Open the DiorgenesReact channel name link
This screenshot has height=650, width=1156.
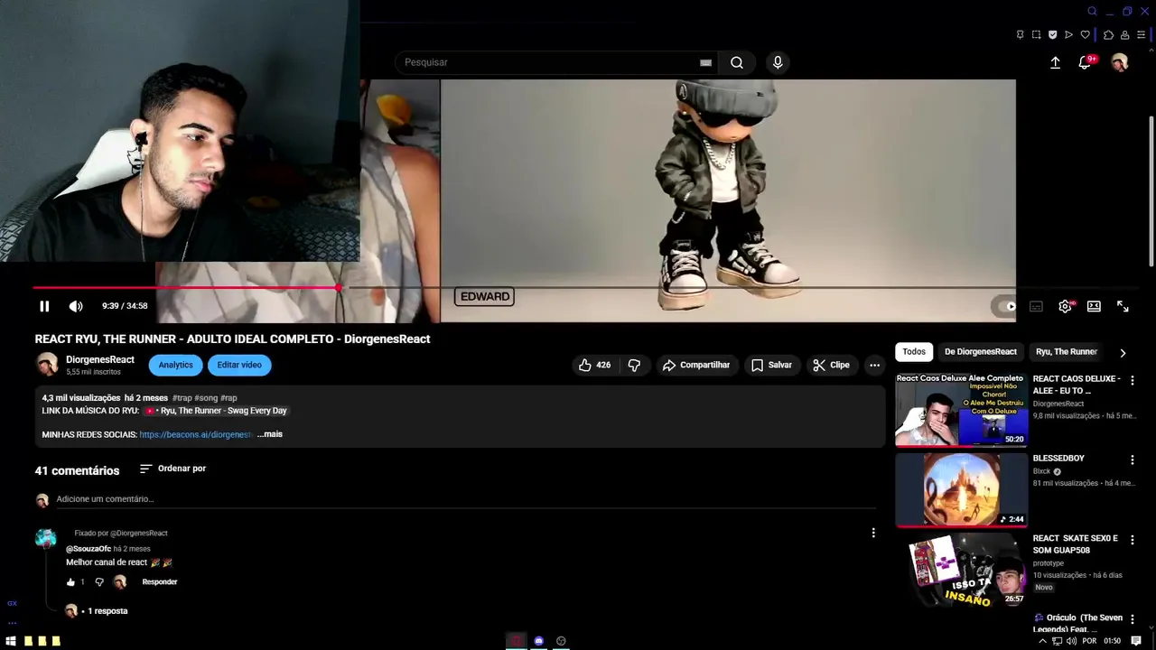pos(100,359)
